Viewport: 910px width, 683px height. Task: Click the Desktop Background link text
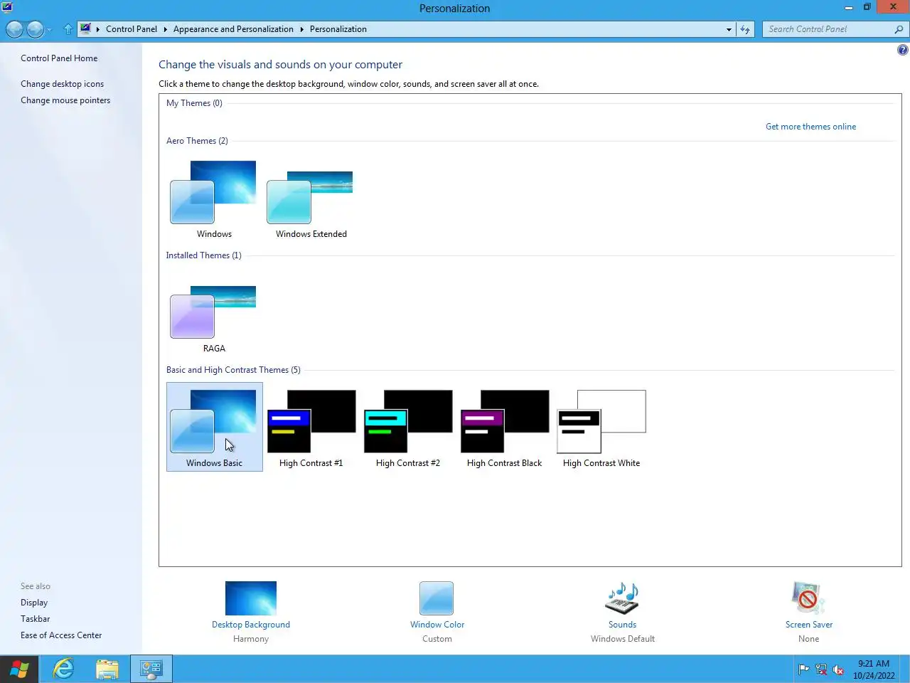251,625
